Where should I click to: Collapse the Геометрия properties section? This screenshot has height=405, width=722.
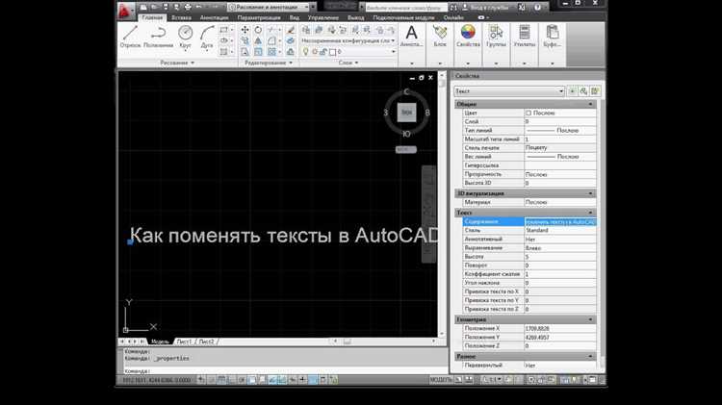(593, 318)
